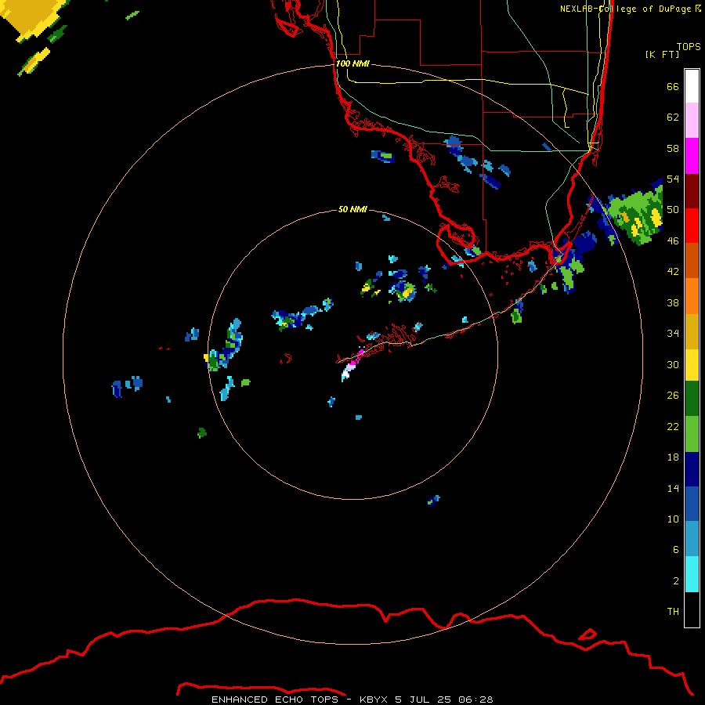705x705 pixels.
Task: Select the "58" legend value
Action: click(673, 148)
